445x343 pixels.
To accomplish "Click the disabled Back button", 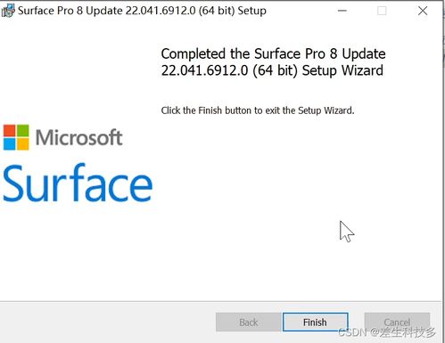I will tap(249, 323).
